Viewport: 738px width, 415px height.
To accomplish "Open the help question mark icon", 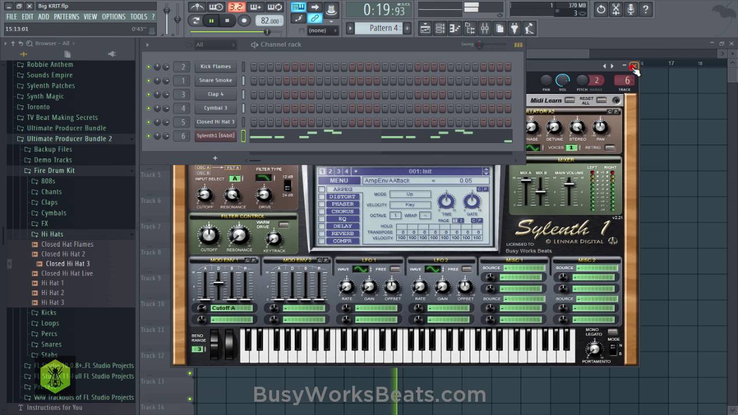I will coord(646,9).
